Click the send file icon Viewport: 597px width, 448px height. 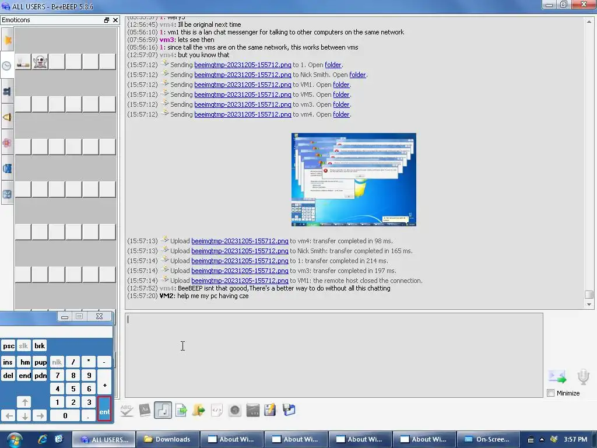click(x=181, y=410)
